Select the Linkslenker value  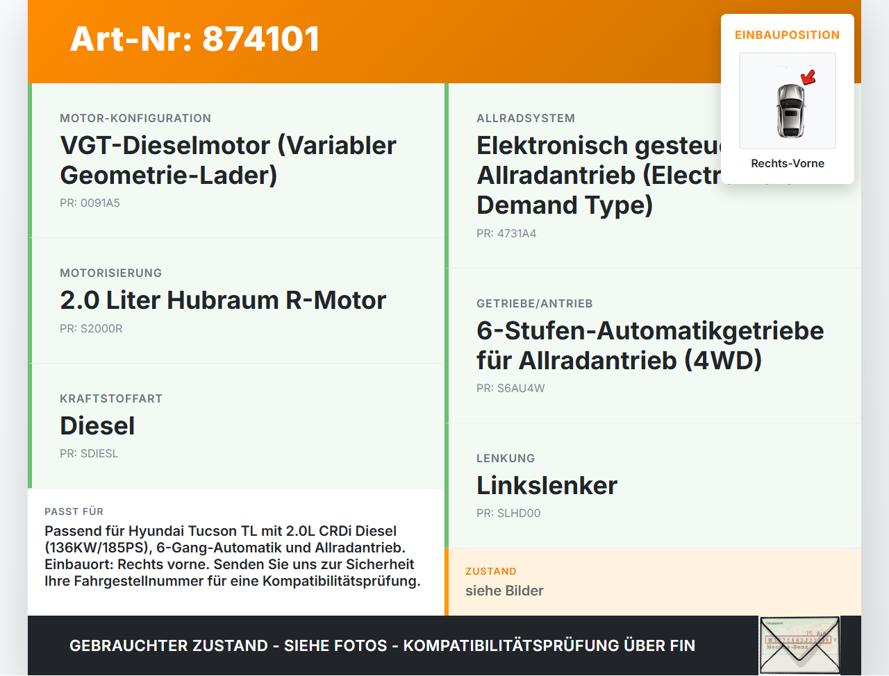(547, 485)
